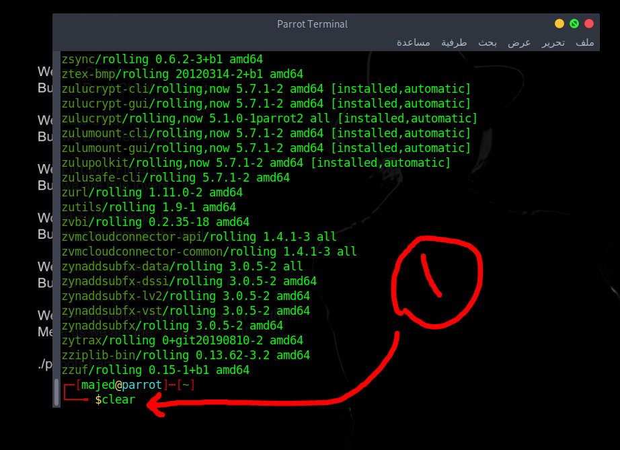Open the ملف (File) menu

click(585, 42)
